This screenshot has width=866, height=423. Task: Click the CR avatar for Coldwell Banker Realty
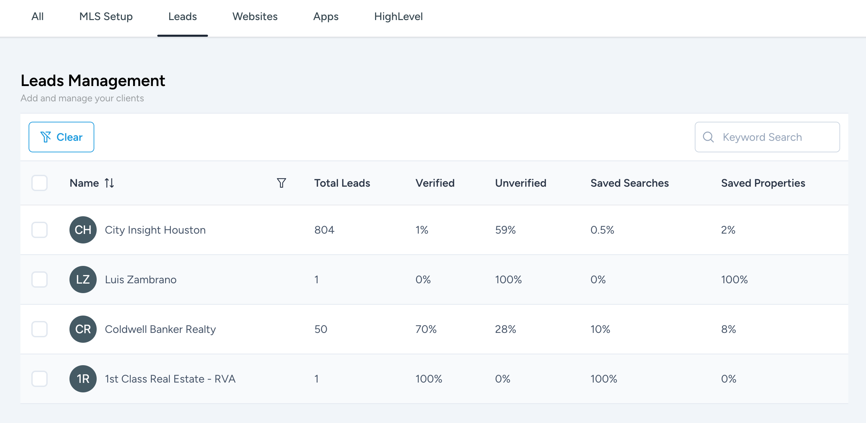83,329
